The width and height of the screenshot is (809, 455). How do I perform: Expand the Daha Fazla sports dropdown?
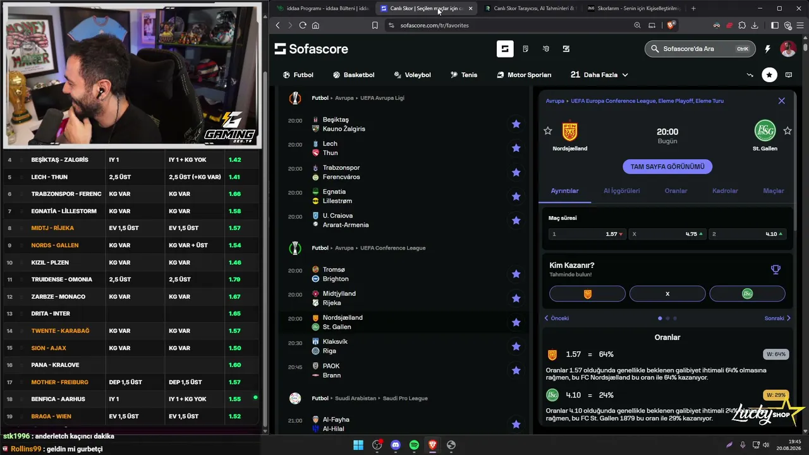599,75
